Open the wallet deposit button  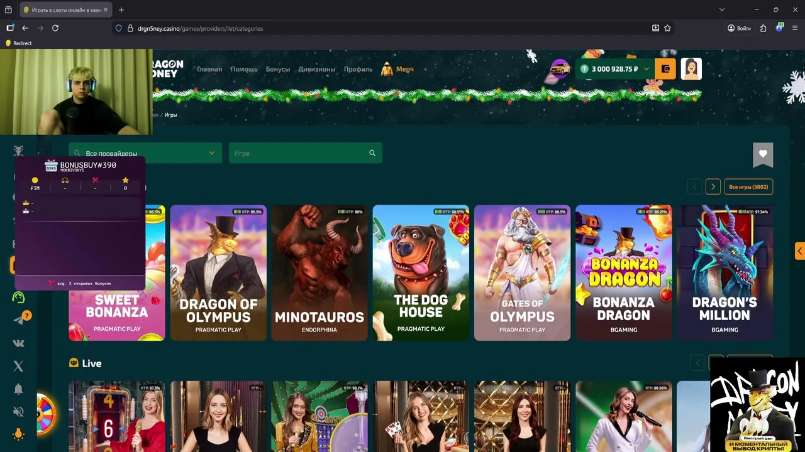pos(665,69)
